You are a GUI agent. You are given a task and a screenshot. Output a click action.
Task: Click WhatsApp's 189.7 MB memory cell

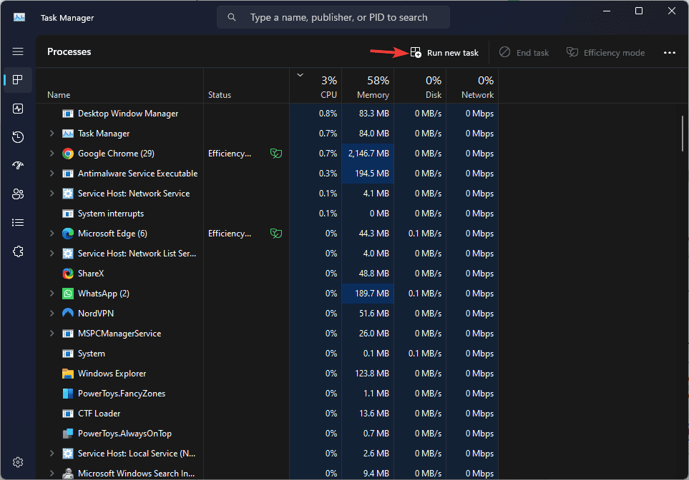[368, 294]
